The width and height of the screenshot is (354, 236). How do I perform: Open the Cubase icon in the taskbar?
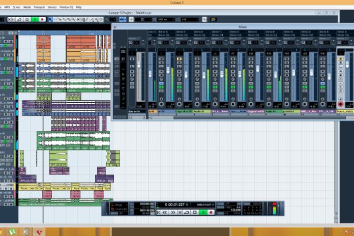tap(39, 232)
